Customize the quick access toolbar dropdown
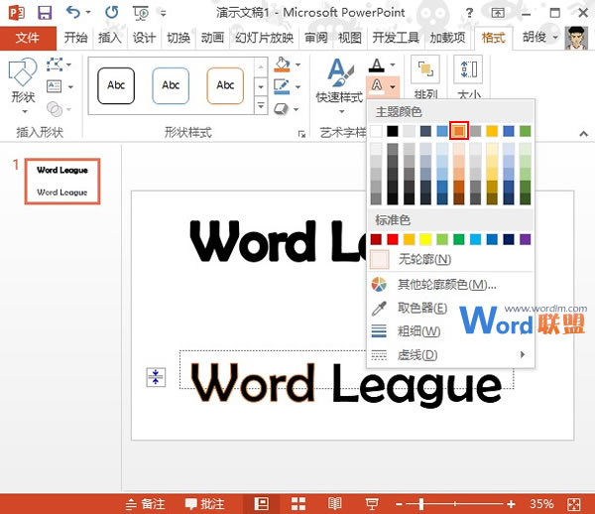 pos(164,14)
